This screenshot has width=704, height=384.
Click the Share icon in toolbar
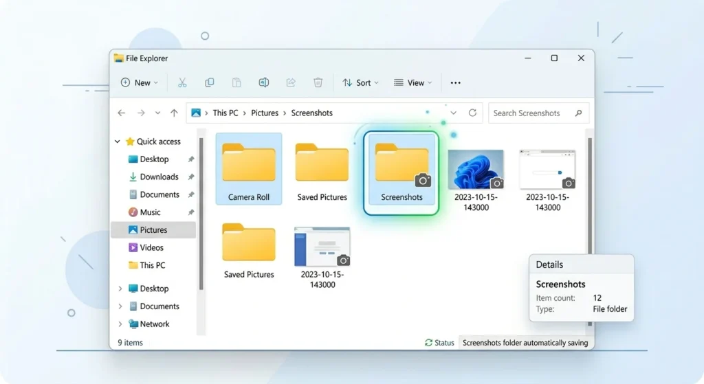(291, 82)
